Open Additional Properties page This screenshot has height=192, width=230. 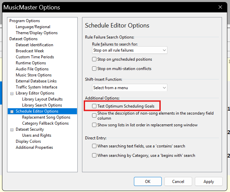tap(34, 147)
